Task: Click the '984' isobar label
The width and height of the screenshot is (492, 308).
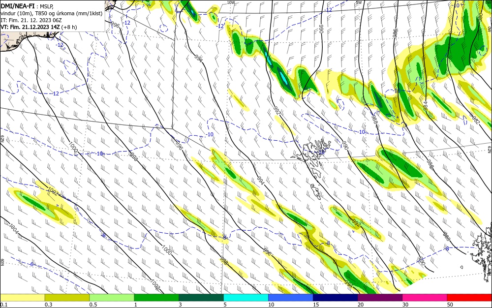Action: pos(425,105)
